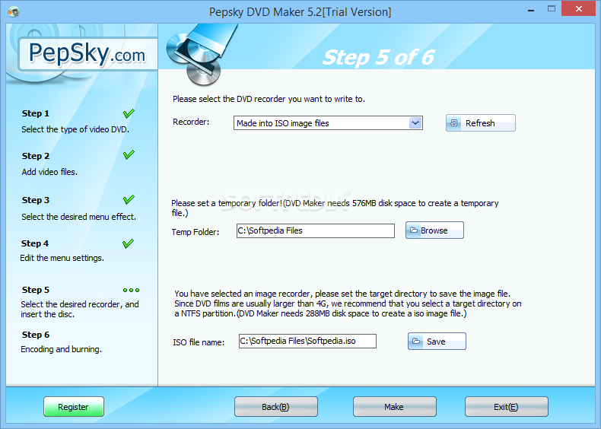Click the 'Step 2' heading in sidebar

pyautogui.click(x=36, y=156)
